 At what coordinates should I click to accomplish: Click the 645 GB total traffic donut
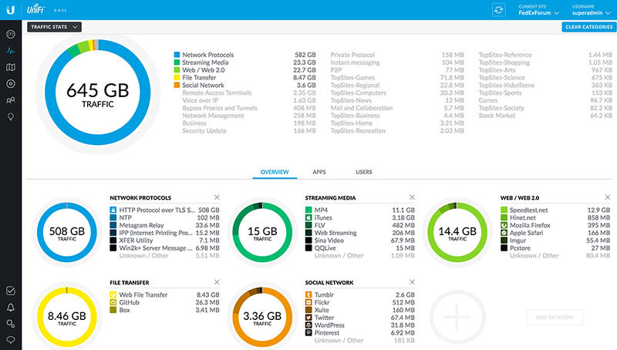(x=98, y=93)
